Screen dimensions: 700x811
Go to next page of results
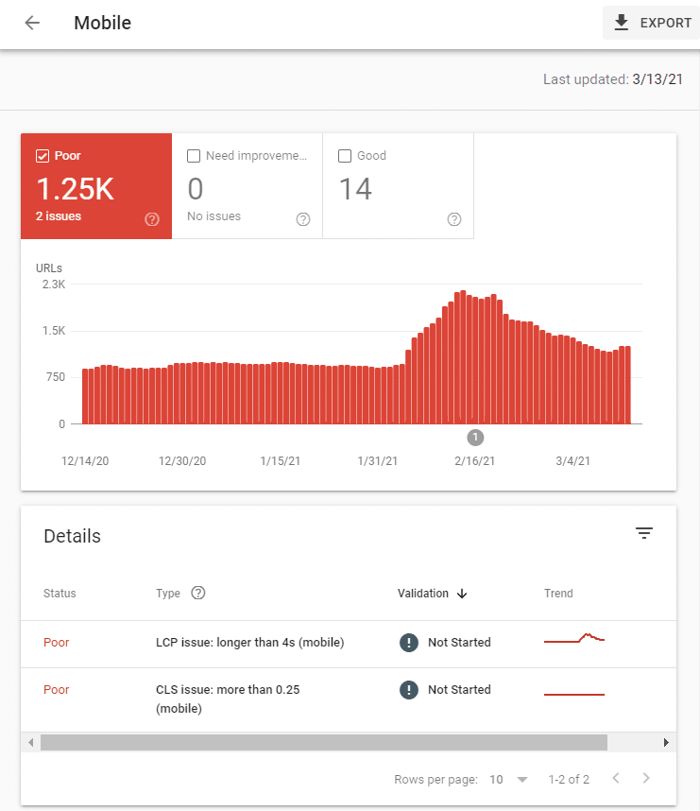pyautogui.click(x=646, y=779)
